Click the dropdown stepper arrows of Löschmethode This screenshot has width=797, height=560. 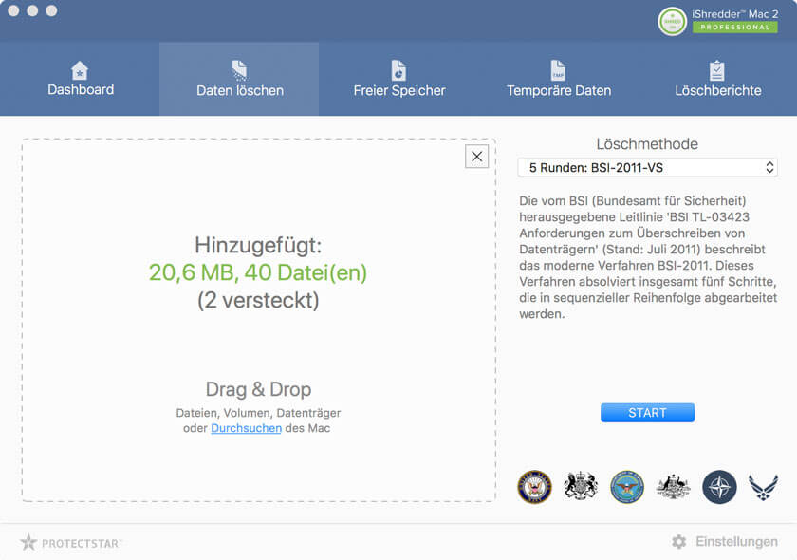pyautogui.click(x=769, y=167)
